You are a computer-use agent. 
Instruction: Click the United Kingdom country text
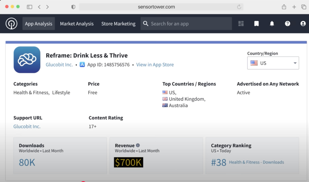point(187,99)
